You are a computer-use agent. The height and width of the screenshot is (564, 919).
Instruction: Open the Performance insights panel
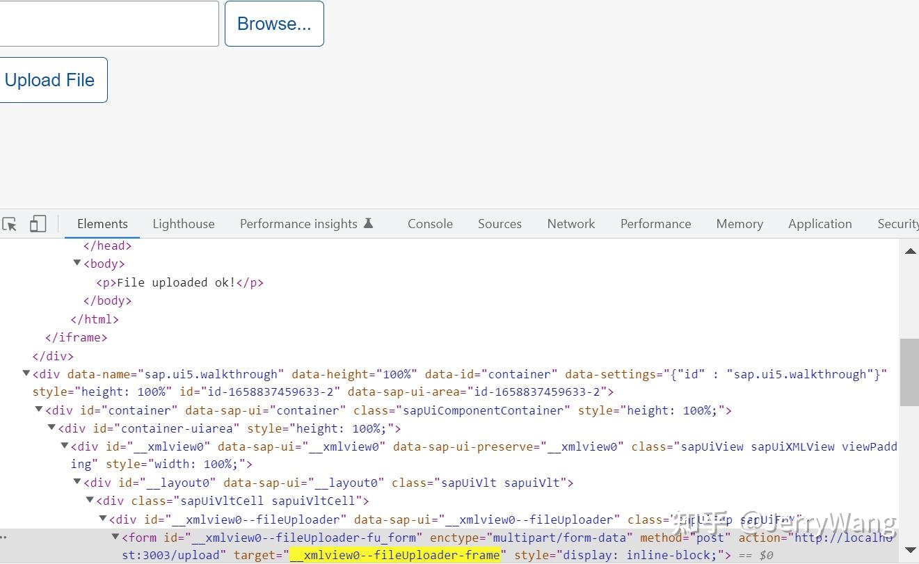(298, 223)
